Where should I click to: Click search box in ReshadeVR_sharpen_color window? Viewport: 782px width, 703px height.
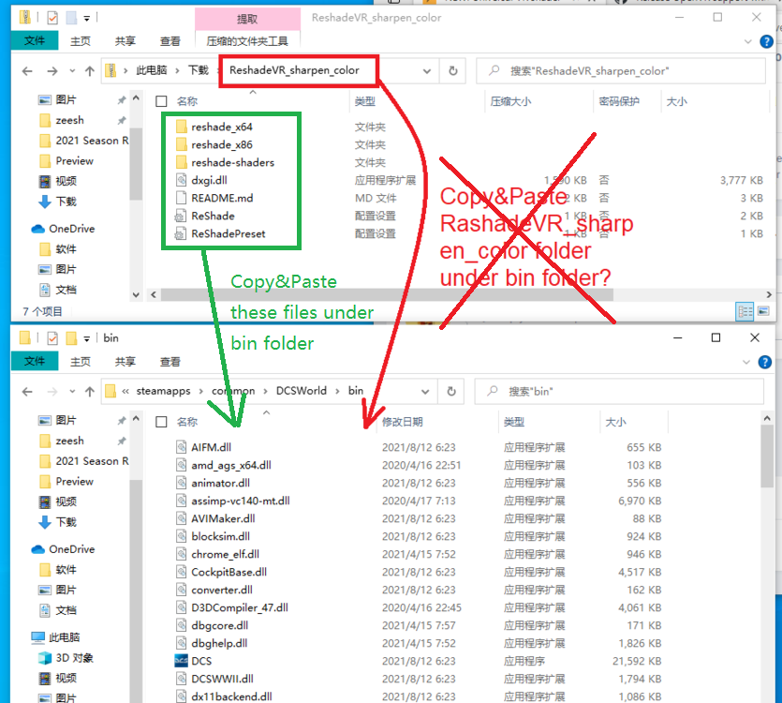tap(621, 71)
